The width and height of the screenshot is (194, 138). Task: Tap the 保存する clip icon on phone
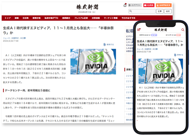pyautogui.click(x=175, y=55)
